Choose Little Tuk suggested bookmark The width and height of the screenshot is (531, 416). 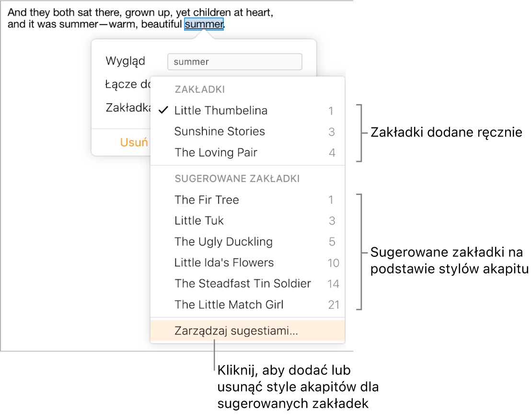pos(199,221)
